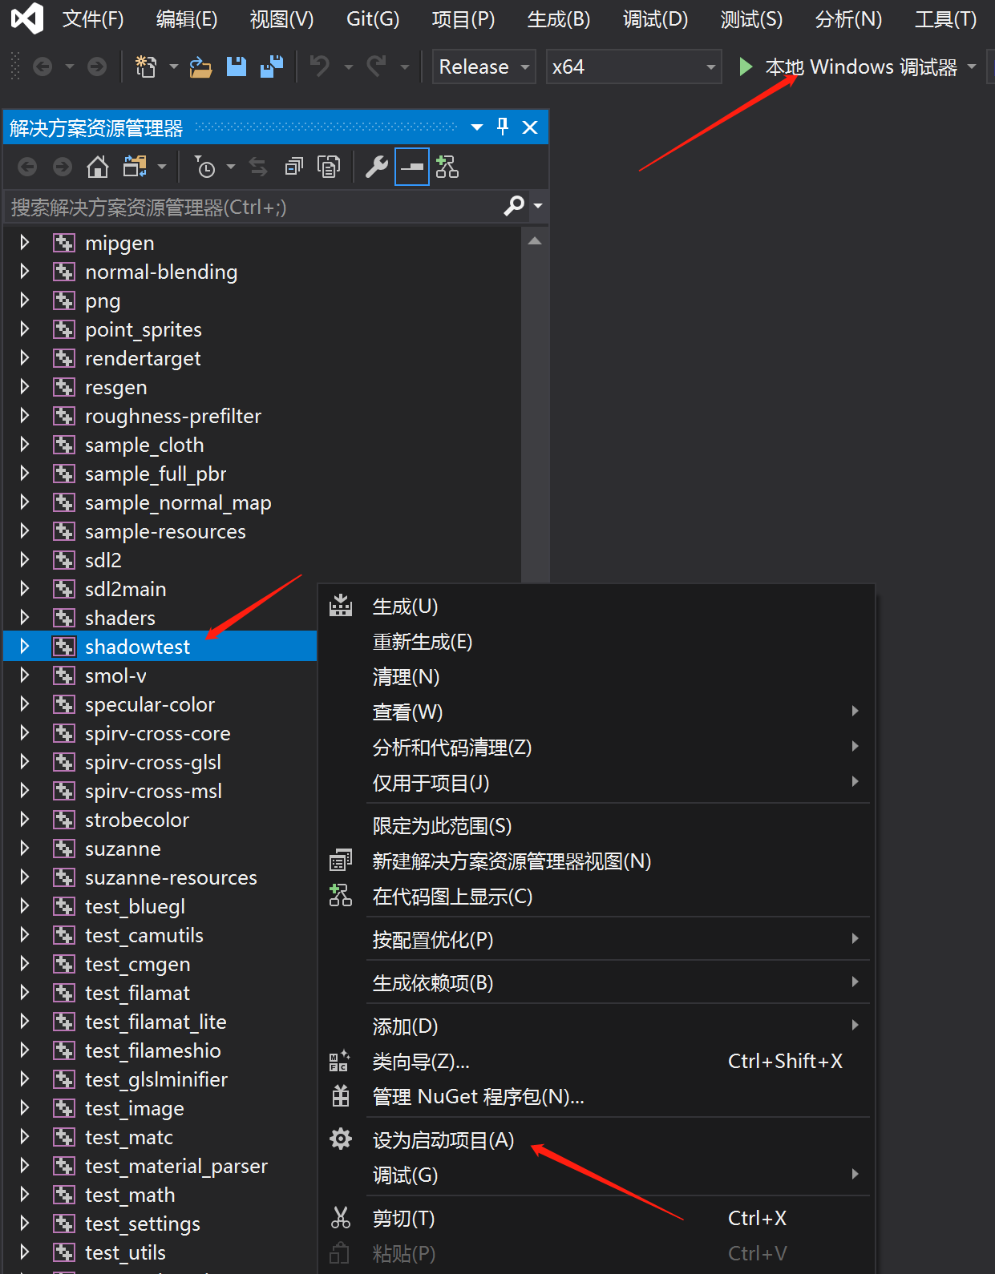Open the 生成(B) menu
995x1274 pixels.
[x=559, y=18]
